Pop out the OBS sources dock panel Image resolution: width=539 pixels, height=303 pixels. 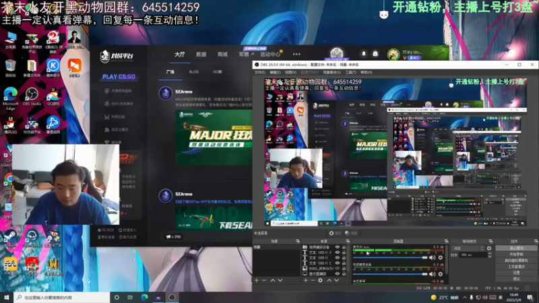[x=348, y=241]
